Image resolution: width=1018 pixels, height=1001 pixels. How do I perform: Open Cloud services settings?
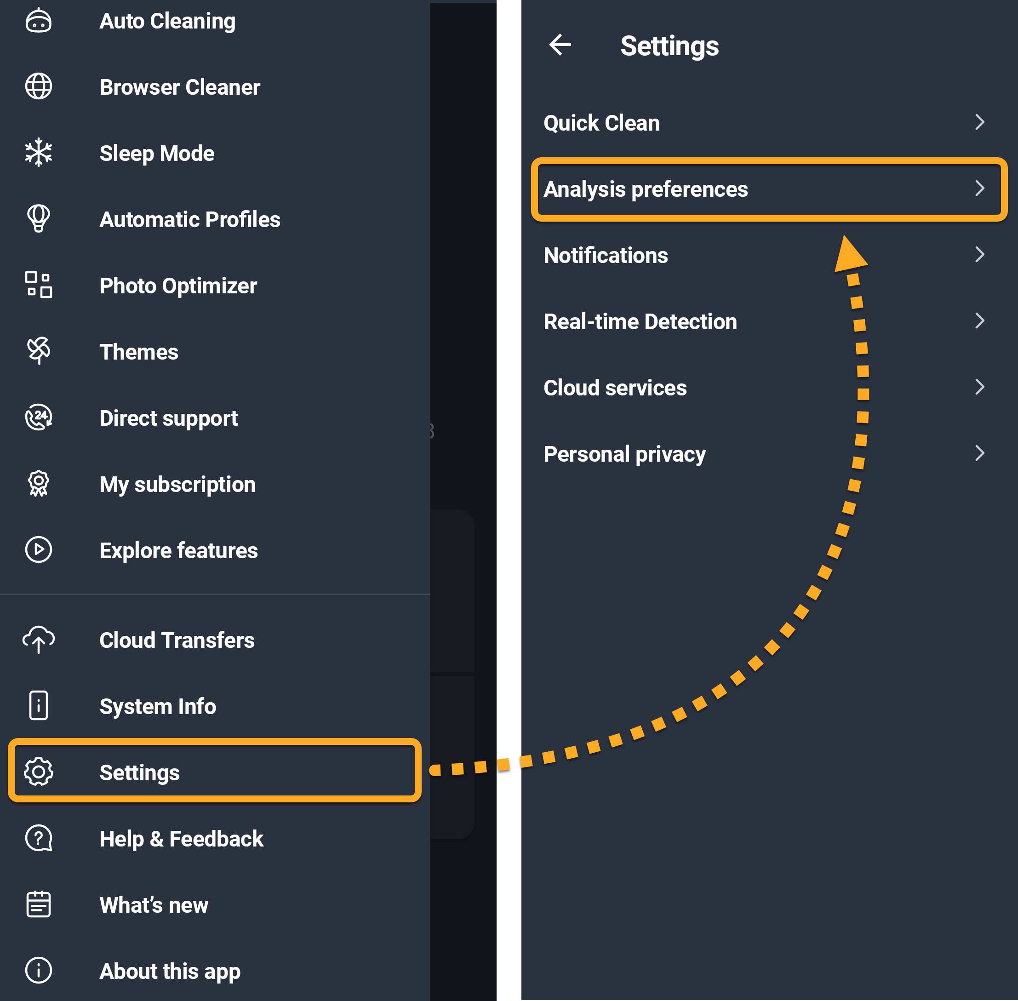pos(615,388)
